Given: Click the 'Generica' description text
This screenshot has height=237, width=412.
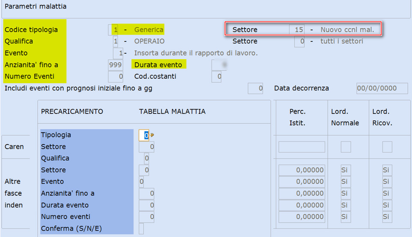Looking at the screenshot, I should (149, 29).
